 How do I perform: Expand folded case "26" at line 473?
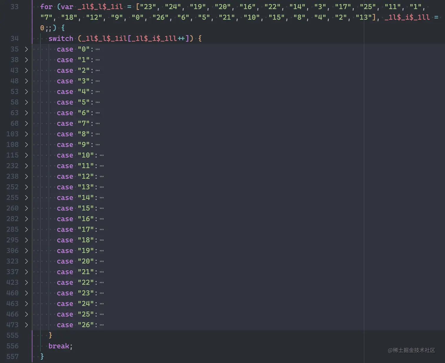coord(26,325)
